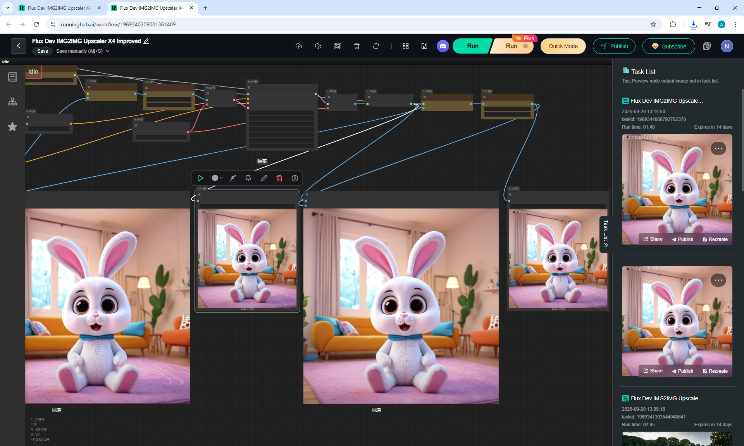Click the bypass node icon in the node toolbar

pyautogui.click(x=233, y=178)
